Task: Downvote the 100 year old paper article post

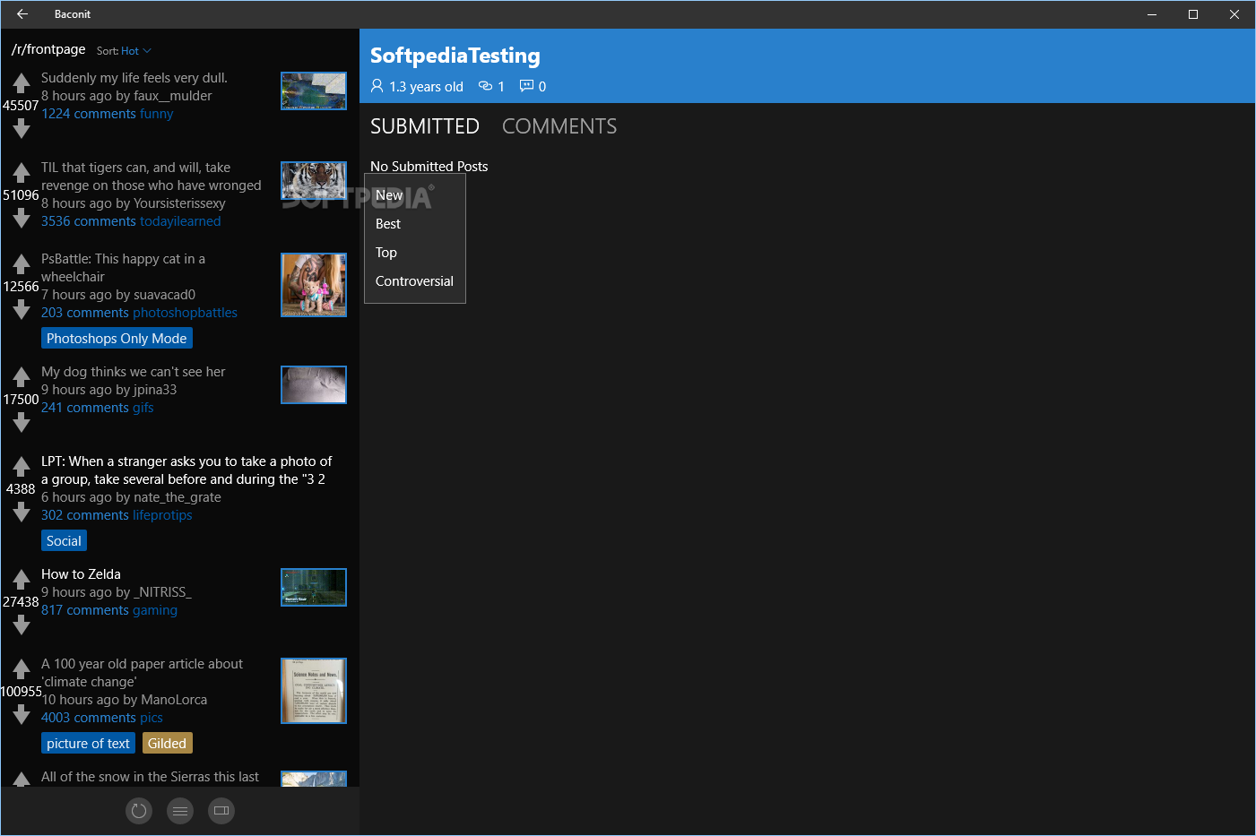Action: click(x=22, y=715)
